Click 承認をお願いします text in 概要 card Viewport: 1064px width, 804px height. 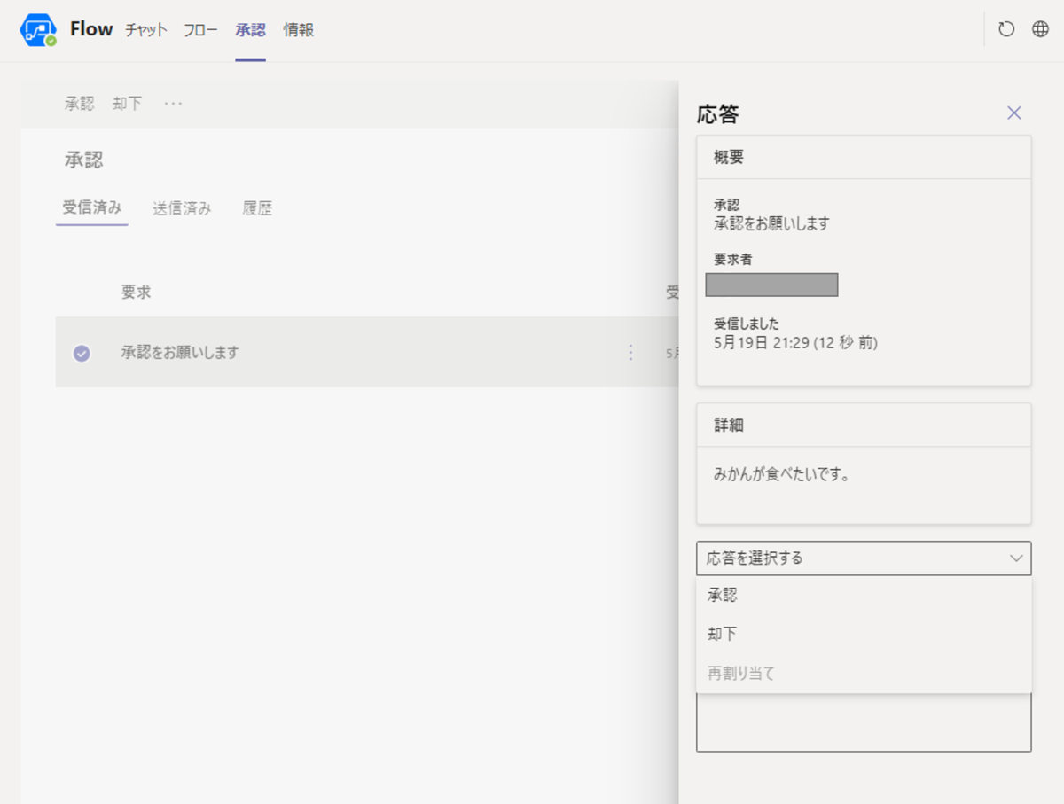tap(771, 224)
